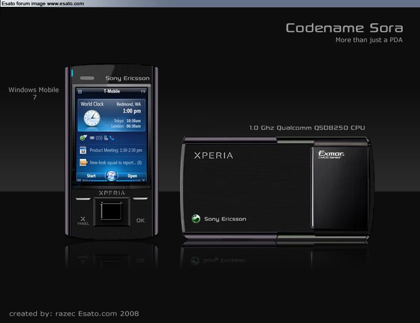Tap the 1:00 pm Redmond time display

click(x=131, y=111)
